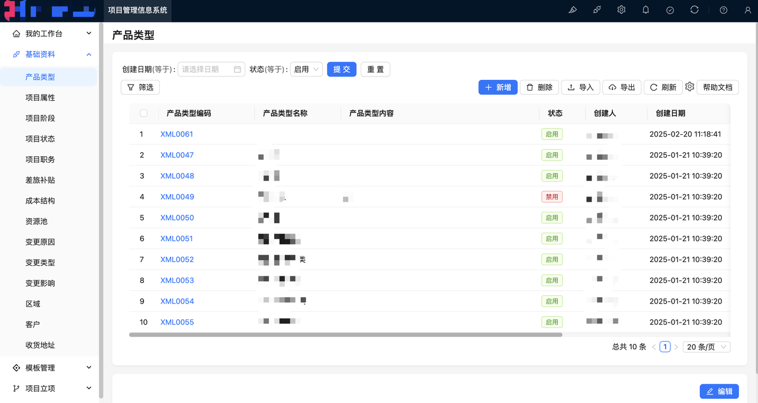Image resolution: width=758 pixels, height=403 pixels.
Task: Click the highlighter icon in top bar
Action: [573, 10]
